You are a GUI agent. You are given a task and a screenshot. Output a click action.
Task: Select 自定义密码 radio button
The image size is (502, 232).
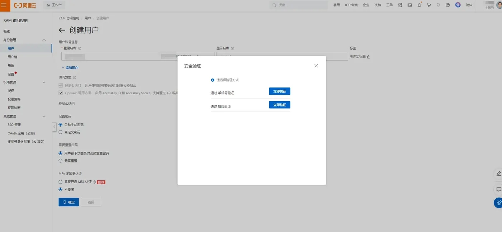pyautogui.click(x=60, y=132)
